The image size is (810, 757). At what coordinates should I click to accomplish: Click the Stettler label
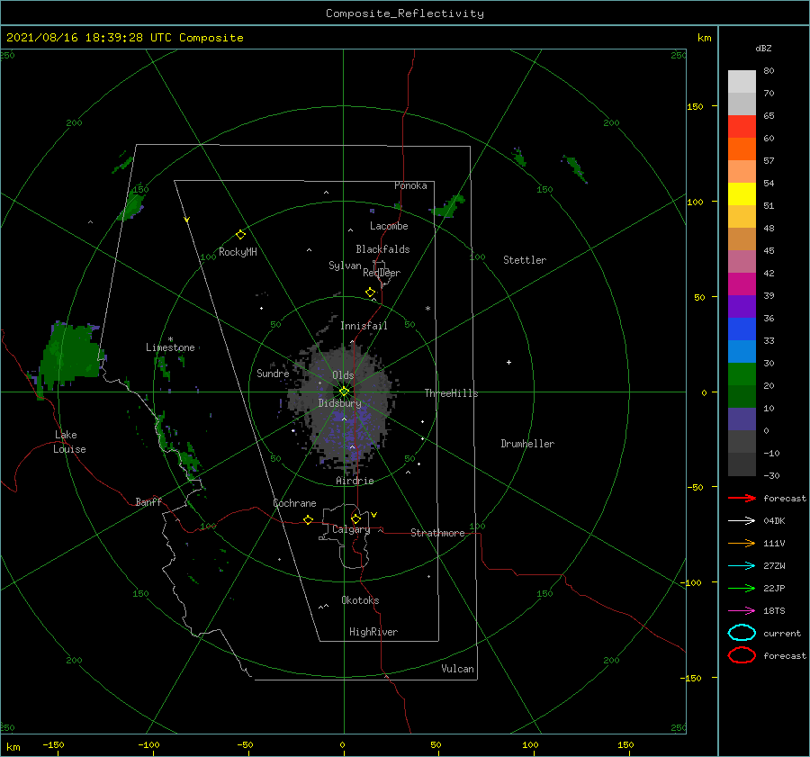(x=525, y=260)
